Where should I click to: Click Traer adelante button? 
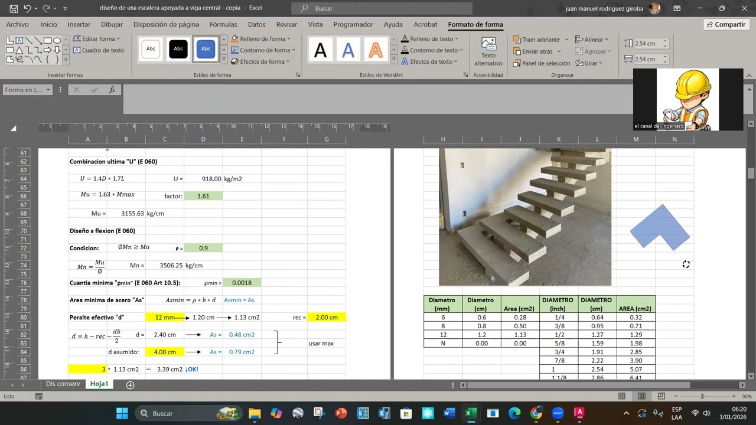point(536,40)
